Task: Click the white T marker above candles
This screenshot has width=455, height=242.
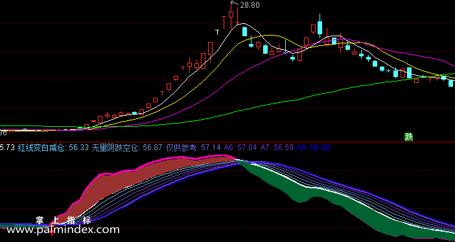Action: click(217, 32)
